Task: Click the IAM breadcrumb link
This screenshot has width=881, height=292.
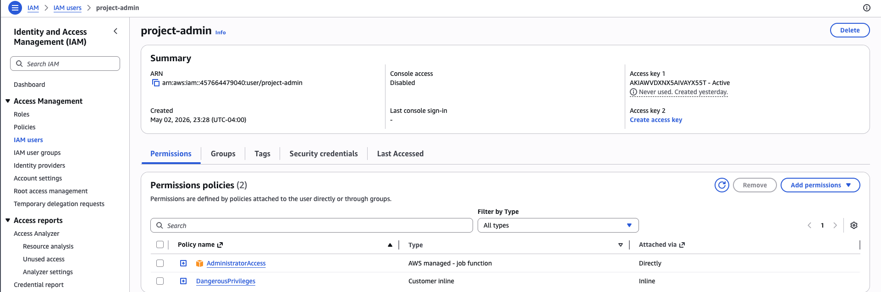Action: point(33,8)
